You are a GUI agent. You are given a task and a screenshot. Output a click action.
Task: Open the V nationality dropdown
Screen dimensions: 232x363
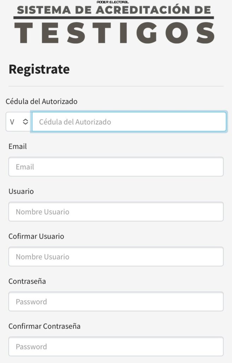(x=19, y=122)
